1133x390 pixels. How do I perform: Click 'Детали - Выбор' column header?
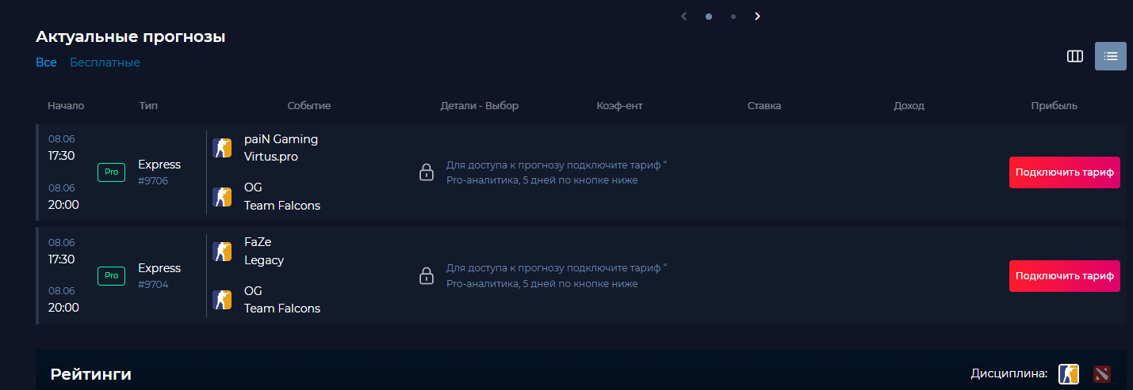480,106
